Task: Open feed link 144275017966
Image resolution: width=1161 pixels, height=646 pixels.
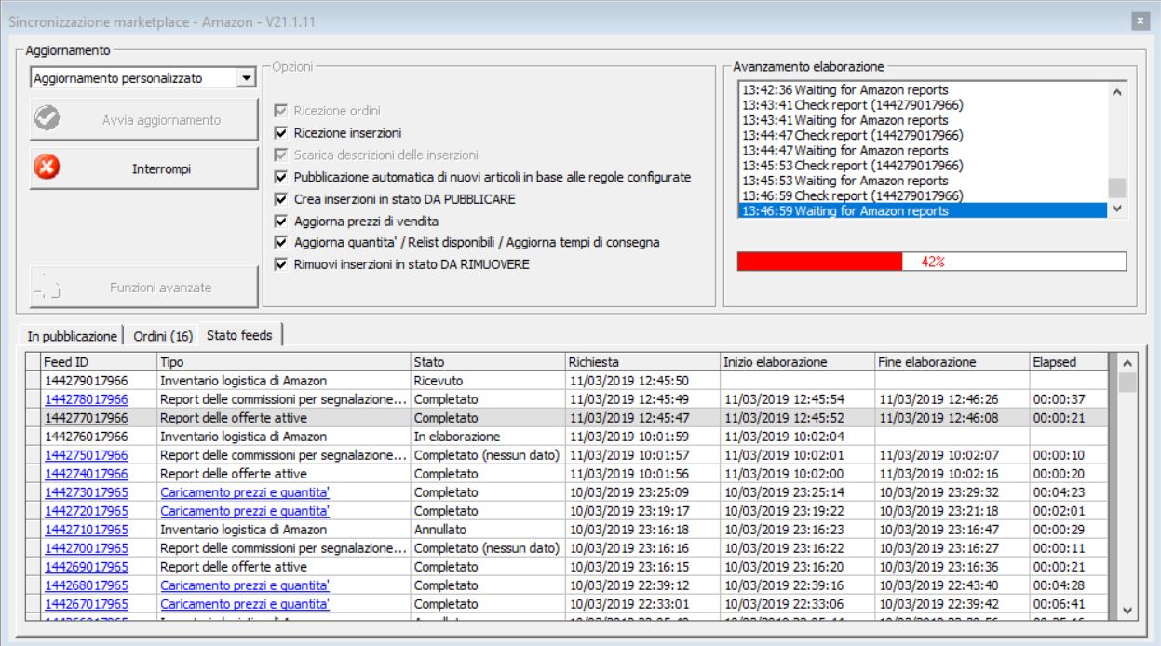Action: (x=87, y=455)
